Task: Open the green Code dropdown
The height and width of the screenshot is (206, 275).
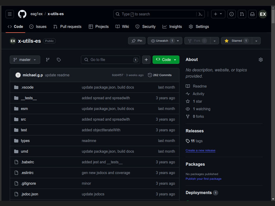Action: 166,60
